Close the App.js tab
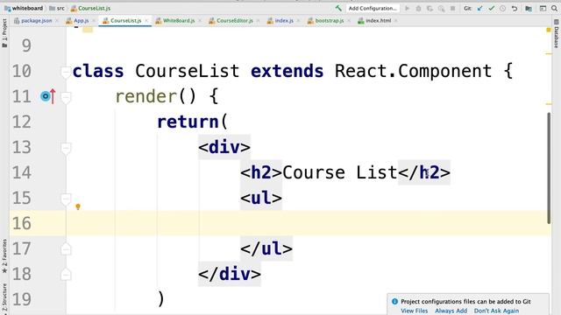 (94, 21)
